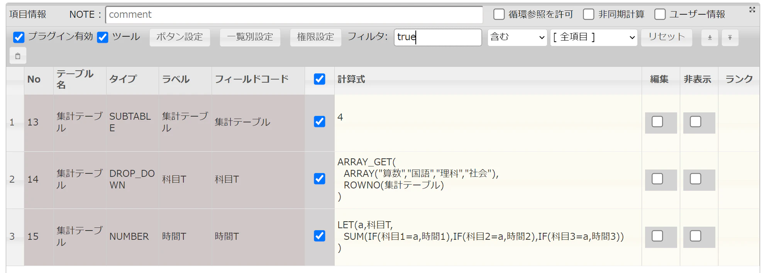The image size is (769, 273).
Task: Open the [ 全項目 ] filter scope dropdown
Action: click(594, 37)
